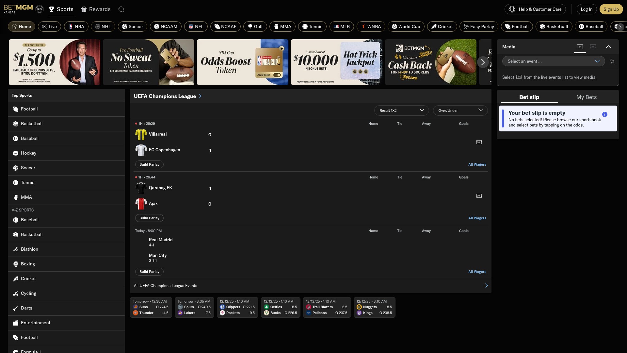
Task: Click the Sign Up button
Action: point(611,9)
